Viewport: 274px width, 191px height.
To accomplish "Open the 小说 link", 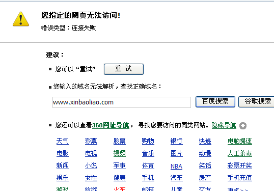I will 91,166.
